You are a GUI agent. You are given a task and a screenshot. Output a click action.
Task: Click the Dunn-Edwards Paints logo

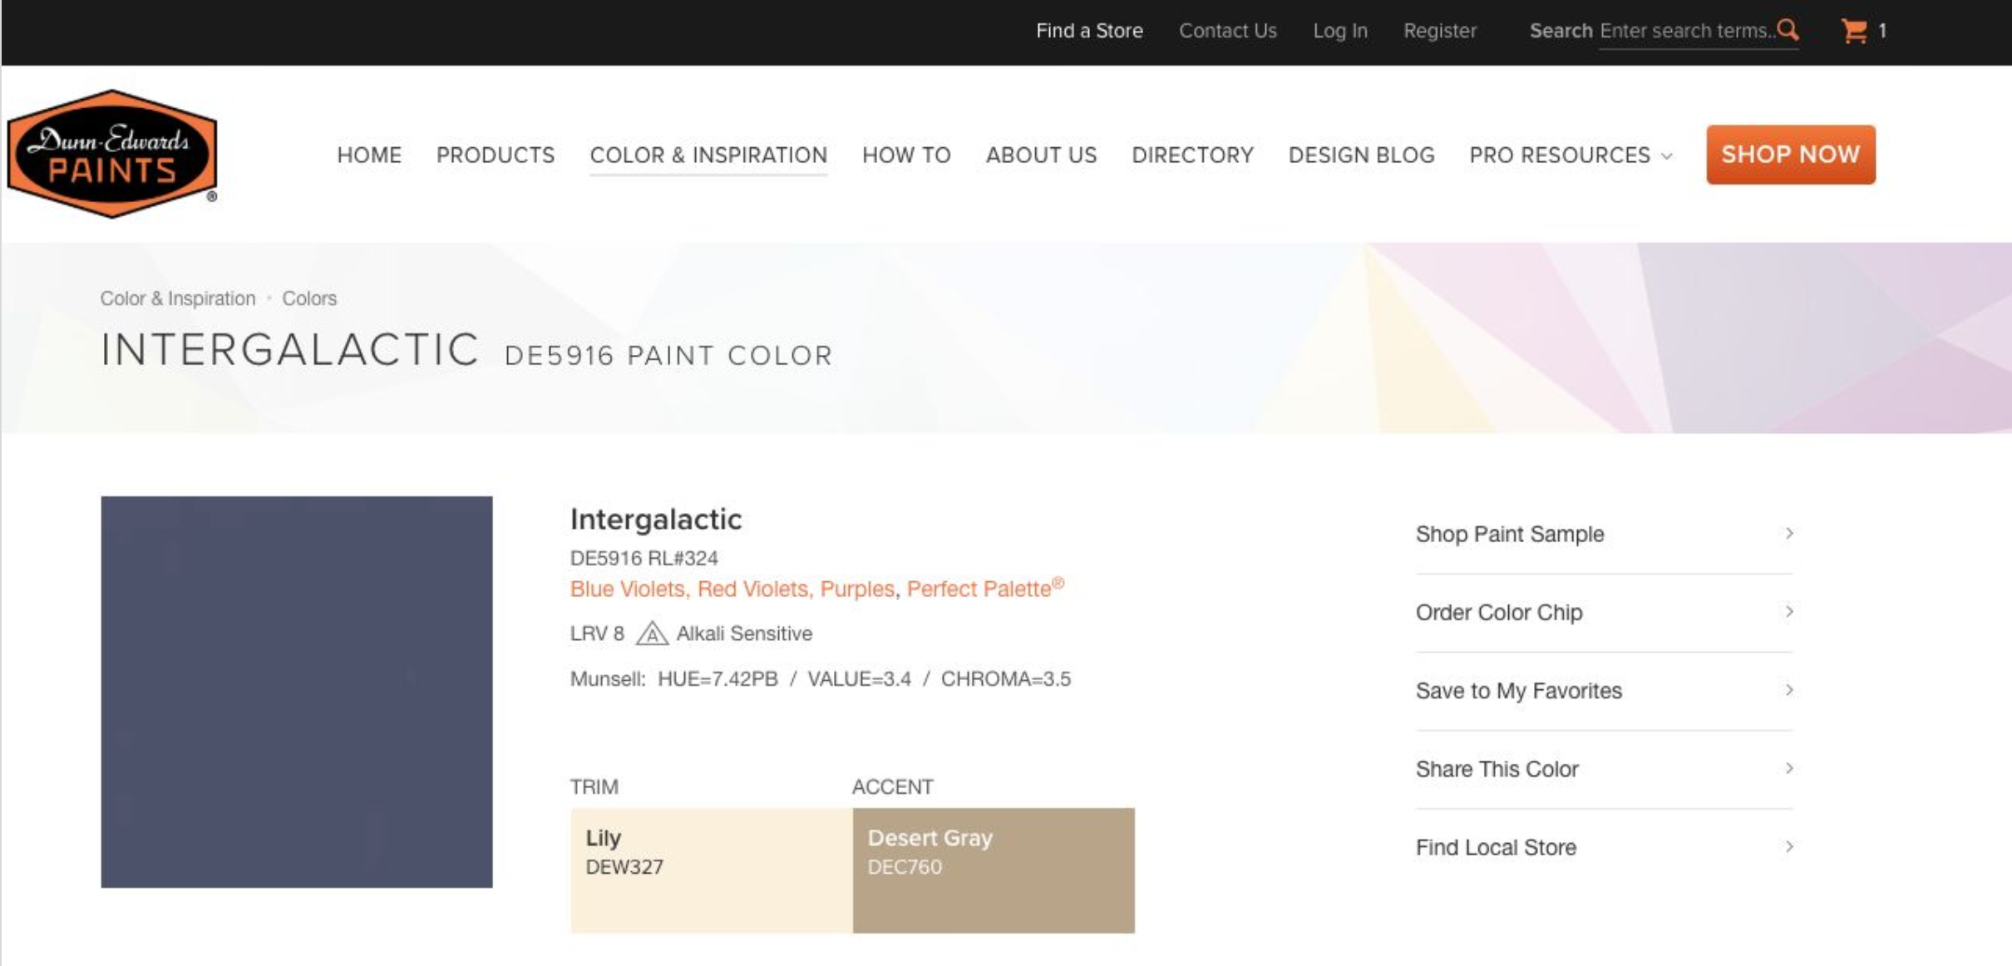coord(112,155)
